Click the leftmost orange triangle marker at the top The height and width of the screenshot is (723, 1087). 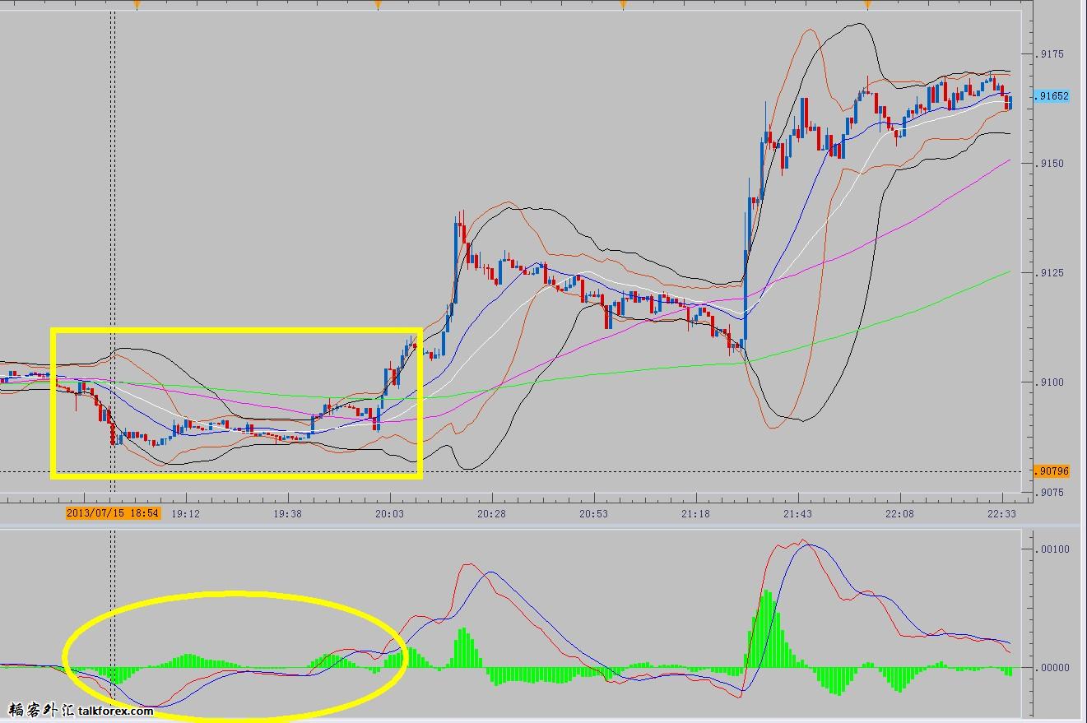pos(137,5)
